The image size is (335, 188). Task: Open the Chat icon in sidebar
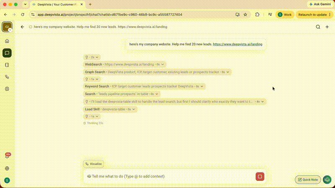pyautogui.click(x=7, y=53)
